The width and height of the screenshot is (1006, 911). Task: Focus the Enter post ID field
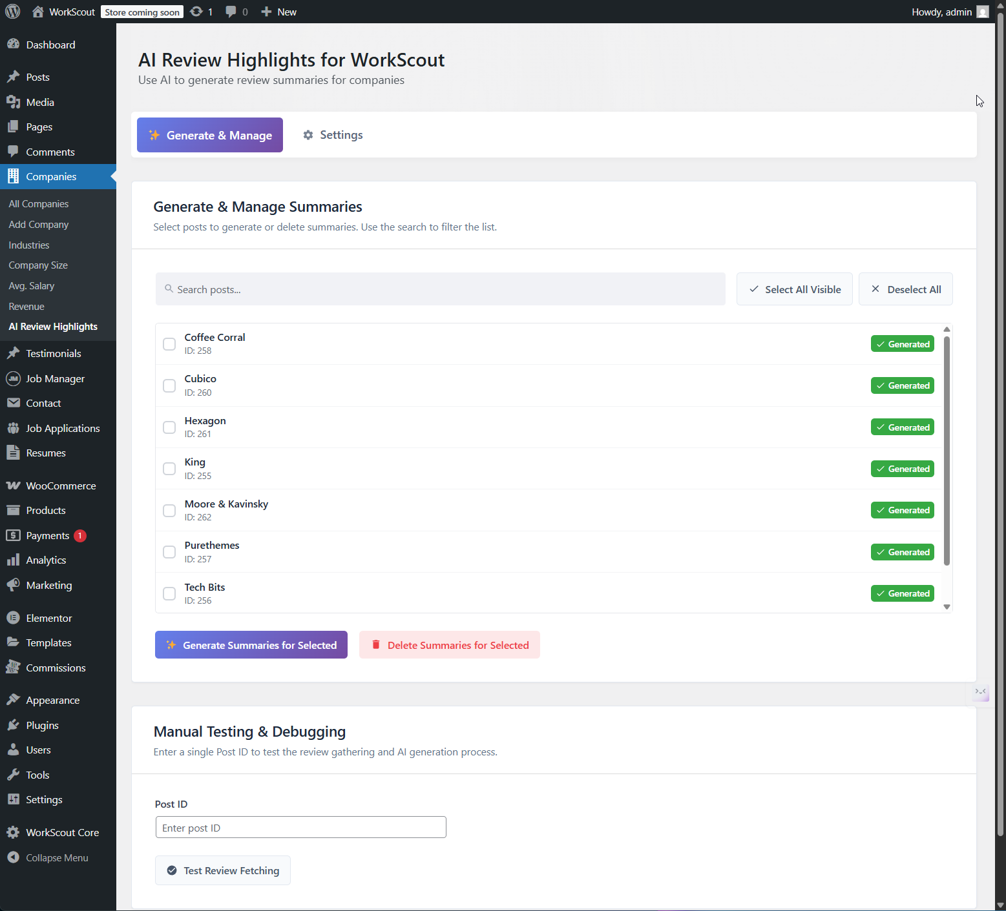tap(300, 828)
